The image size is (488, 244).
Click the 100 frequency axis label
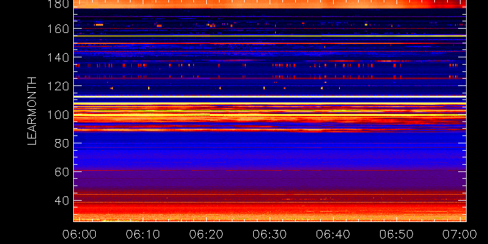point(59,115)
